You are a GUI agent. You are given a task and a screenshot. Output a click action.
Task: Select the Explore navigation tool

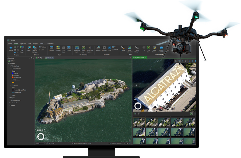pyautogui.click(x=11, y=49)
